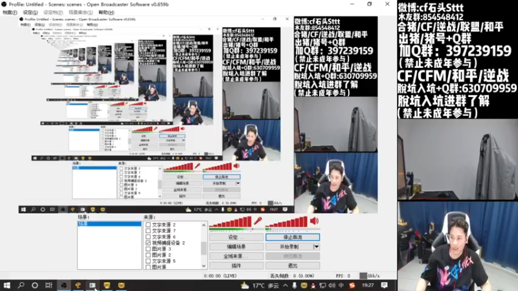The image size is (518, 291).
Task: Click the 设定... button
Action: (x=236, y=237)
